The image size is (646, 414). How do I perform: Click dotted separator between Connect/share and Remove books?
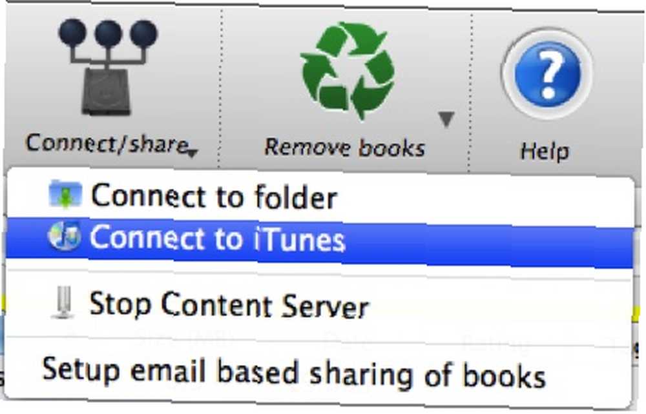(x=220, y=88)
